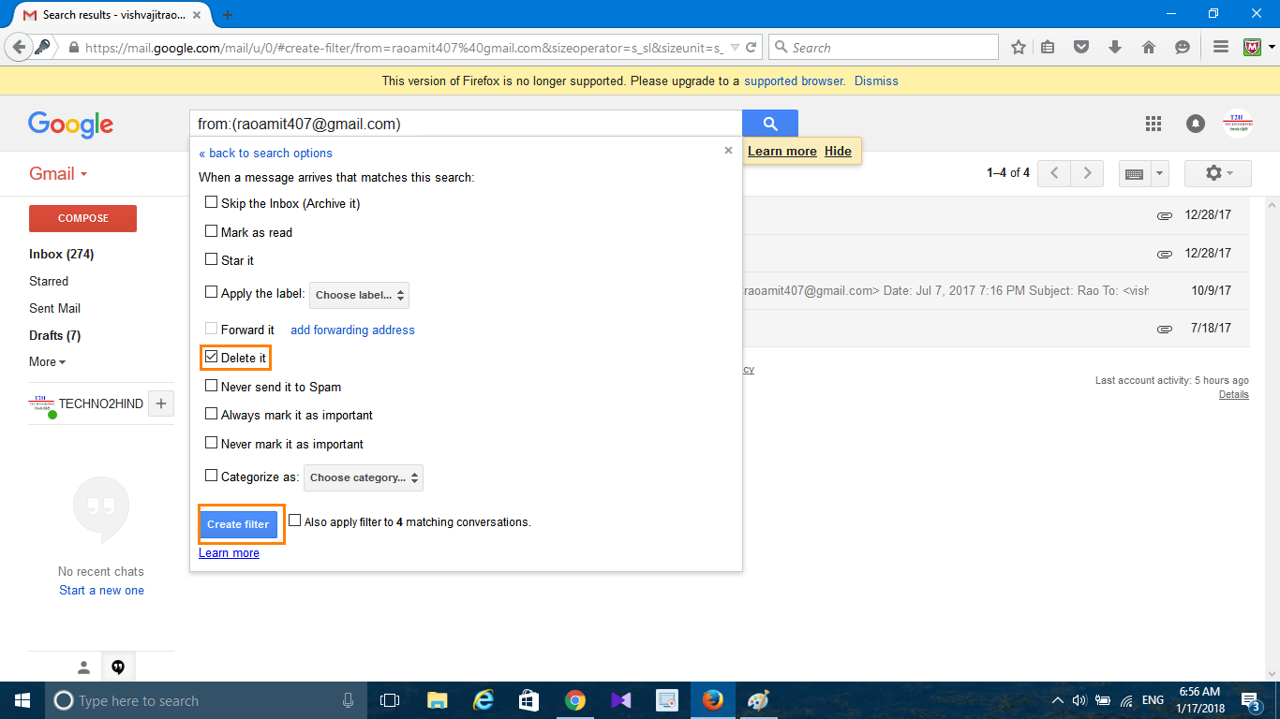This screenshot has width=1280, height=719.
Task: Click Windows Type here to search box
Action: click(x=204, y=700)
